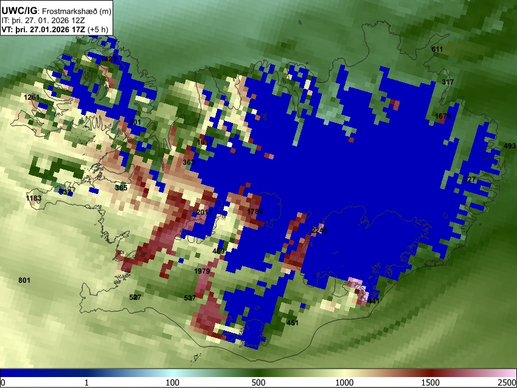Click the colour scale label 0
517x388 pixels.
pyautogui.click(x=3, y=383)
